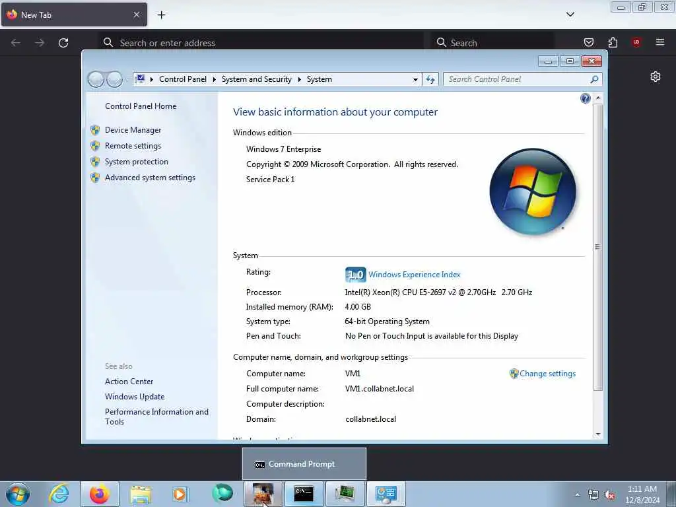This screenshot has height=507, width=676.
Task: Open the clock showing 1:11 AM
Action: 642,494
